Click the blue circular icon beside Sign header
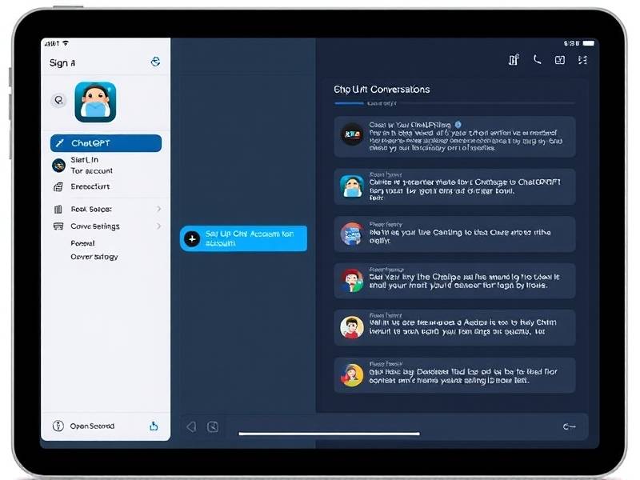Image resolution: width=640 pixels, height=480 pixels. pos(155,62)
